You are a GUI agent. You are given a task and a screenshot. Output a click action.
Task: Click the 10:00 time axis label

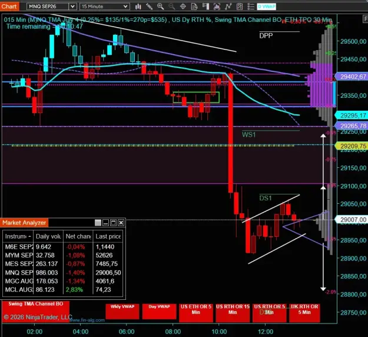click(219, 332)
